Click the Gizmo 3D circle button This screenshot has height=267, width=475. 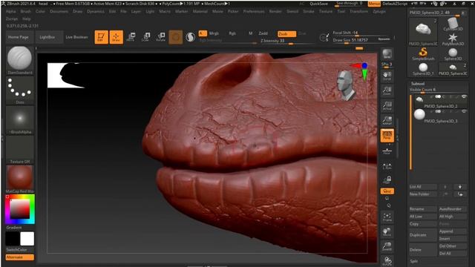pos(176,37)
